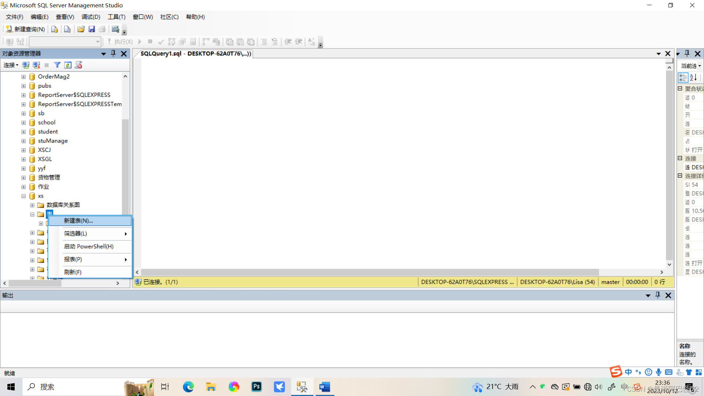Click the Filter funnel icon
The image size is (704, 396).
(57, 65)
